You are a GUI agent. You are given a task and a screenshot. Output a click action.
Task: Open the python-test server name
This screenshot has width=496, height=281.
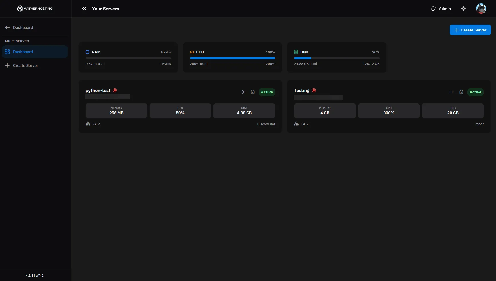click(98, 91)
